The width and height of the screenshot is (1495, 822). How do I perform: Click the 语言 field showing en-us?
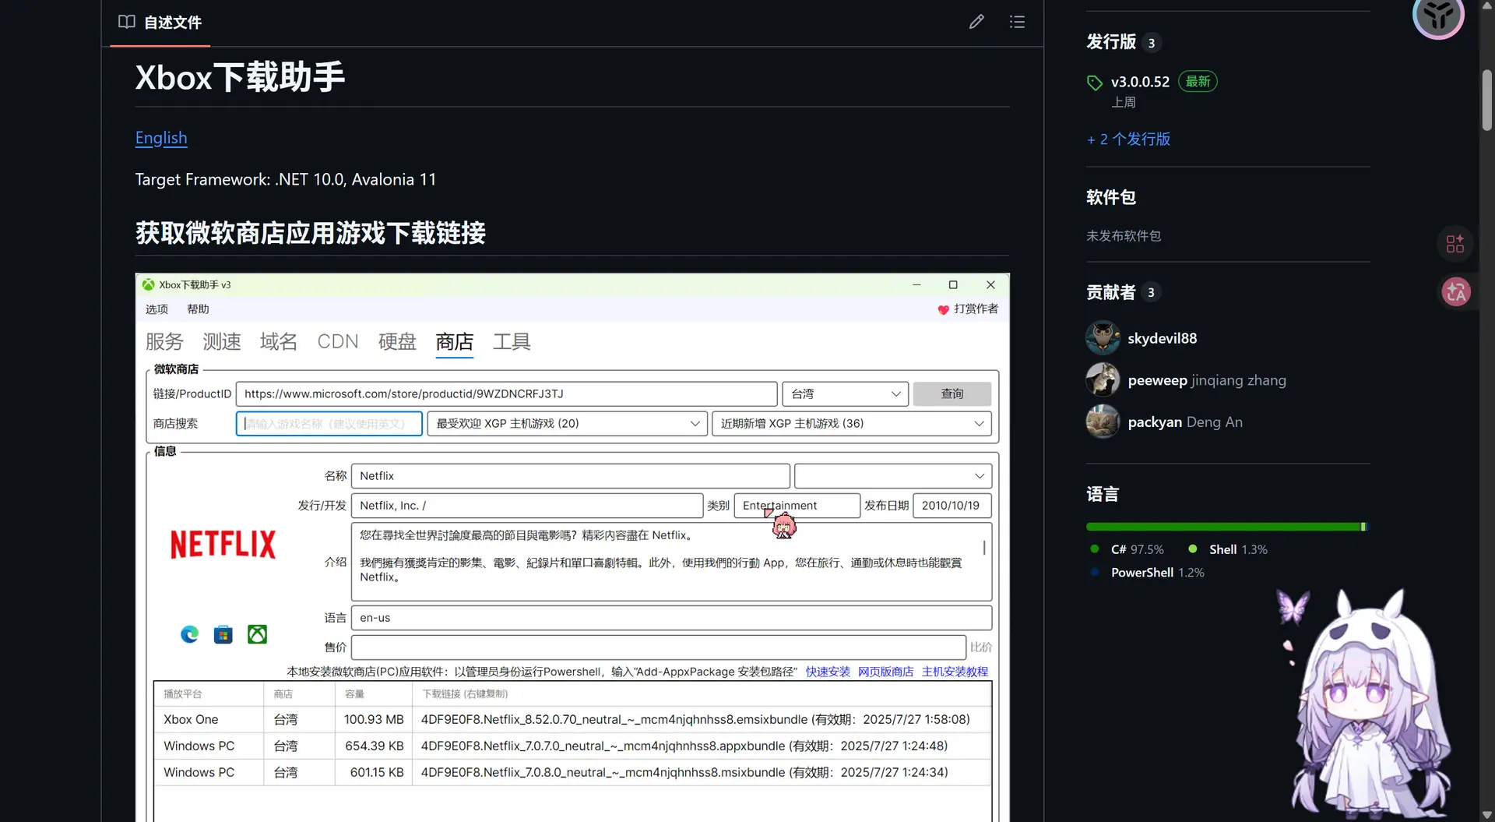(x=671, y=618)
